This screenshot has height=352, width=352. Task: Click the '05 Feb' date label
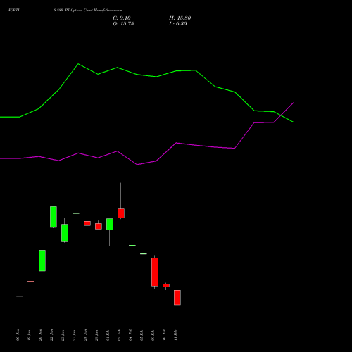(142, 335)
